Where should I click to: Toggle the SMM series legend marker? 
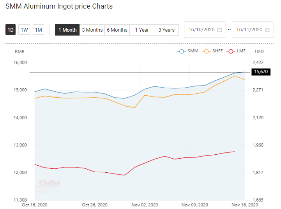[x=182, y=52]
